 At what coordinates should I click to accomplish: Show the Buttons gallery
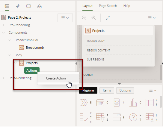(x=125, y=90)
